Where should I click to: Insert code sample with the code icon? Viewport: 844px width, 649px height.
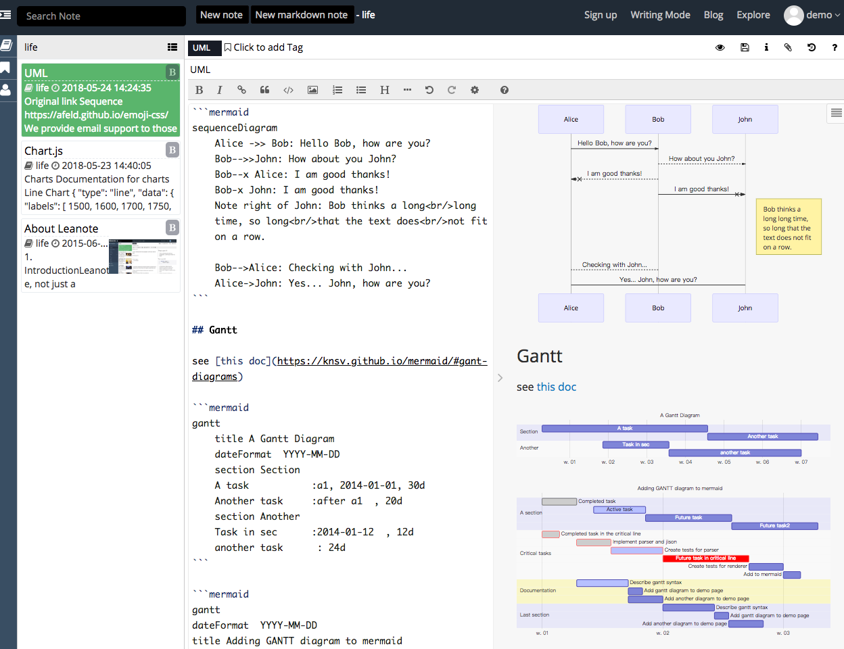[288, 90]
